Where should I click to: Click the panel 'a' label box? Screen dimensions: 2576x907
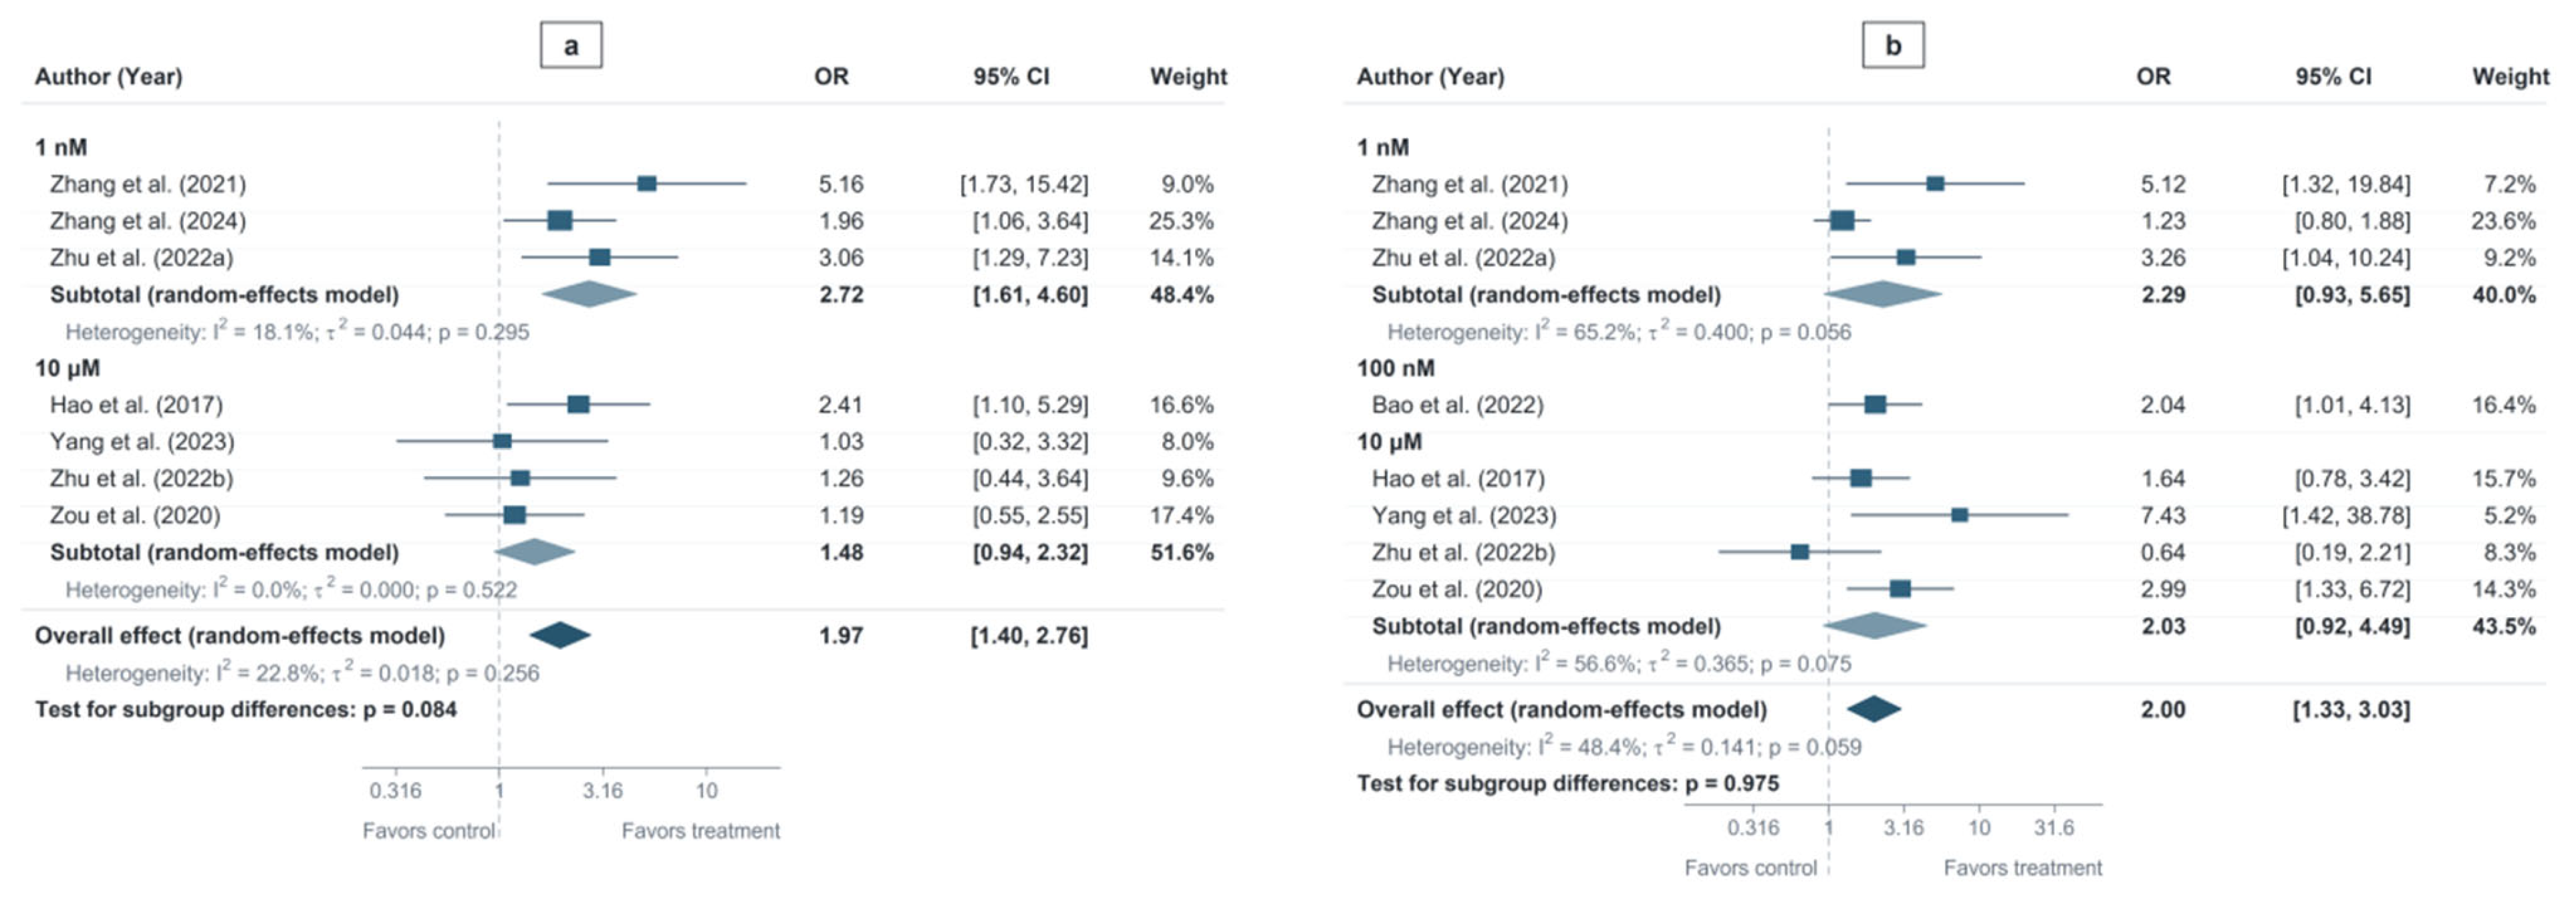pos(571,45)
